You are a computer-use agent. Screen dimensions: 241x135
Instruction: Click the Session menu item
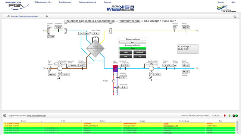[x=221, y=2]
